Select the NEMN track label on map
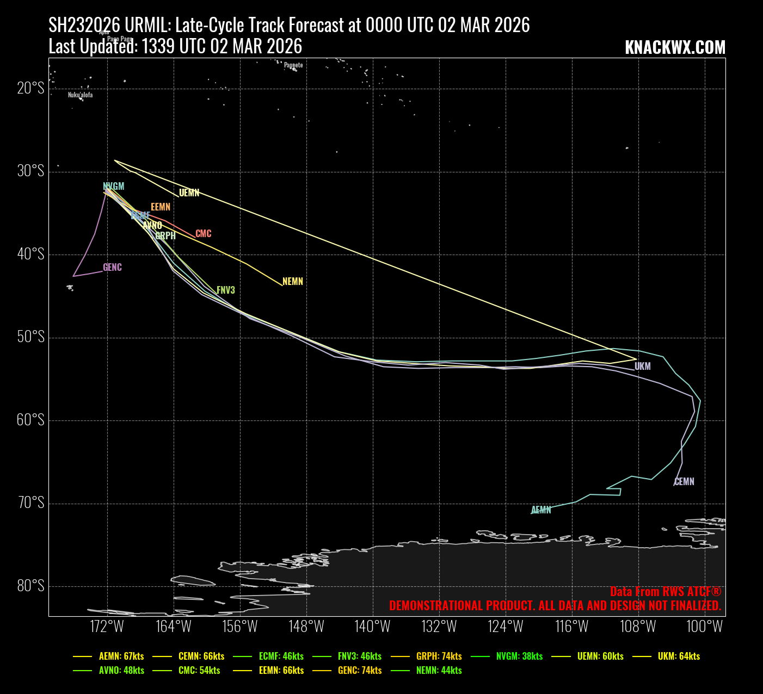The width and height of the screenshot is (763, 694). (x=292, y=282)
